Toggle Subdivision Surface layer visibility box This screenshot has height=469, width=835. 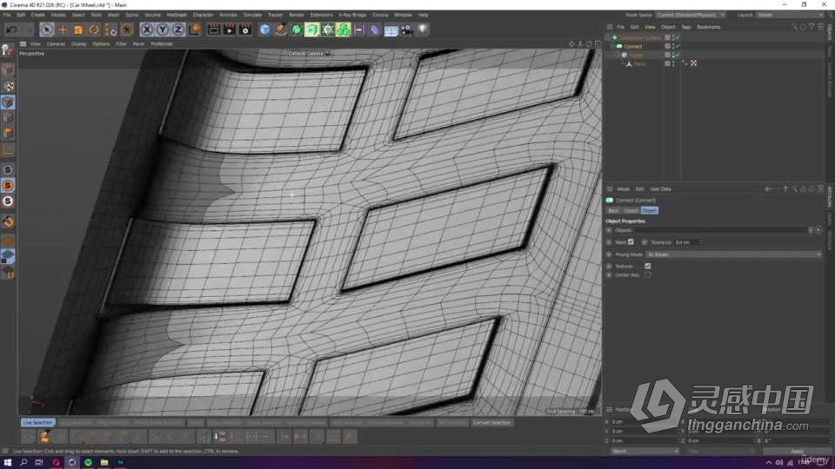(x=667, y=37)
